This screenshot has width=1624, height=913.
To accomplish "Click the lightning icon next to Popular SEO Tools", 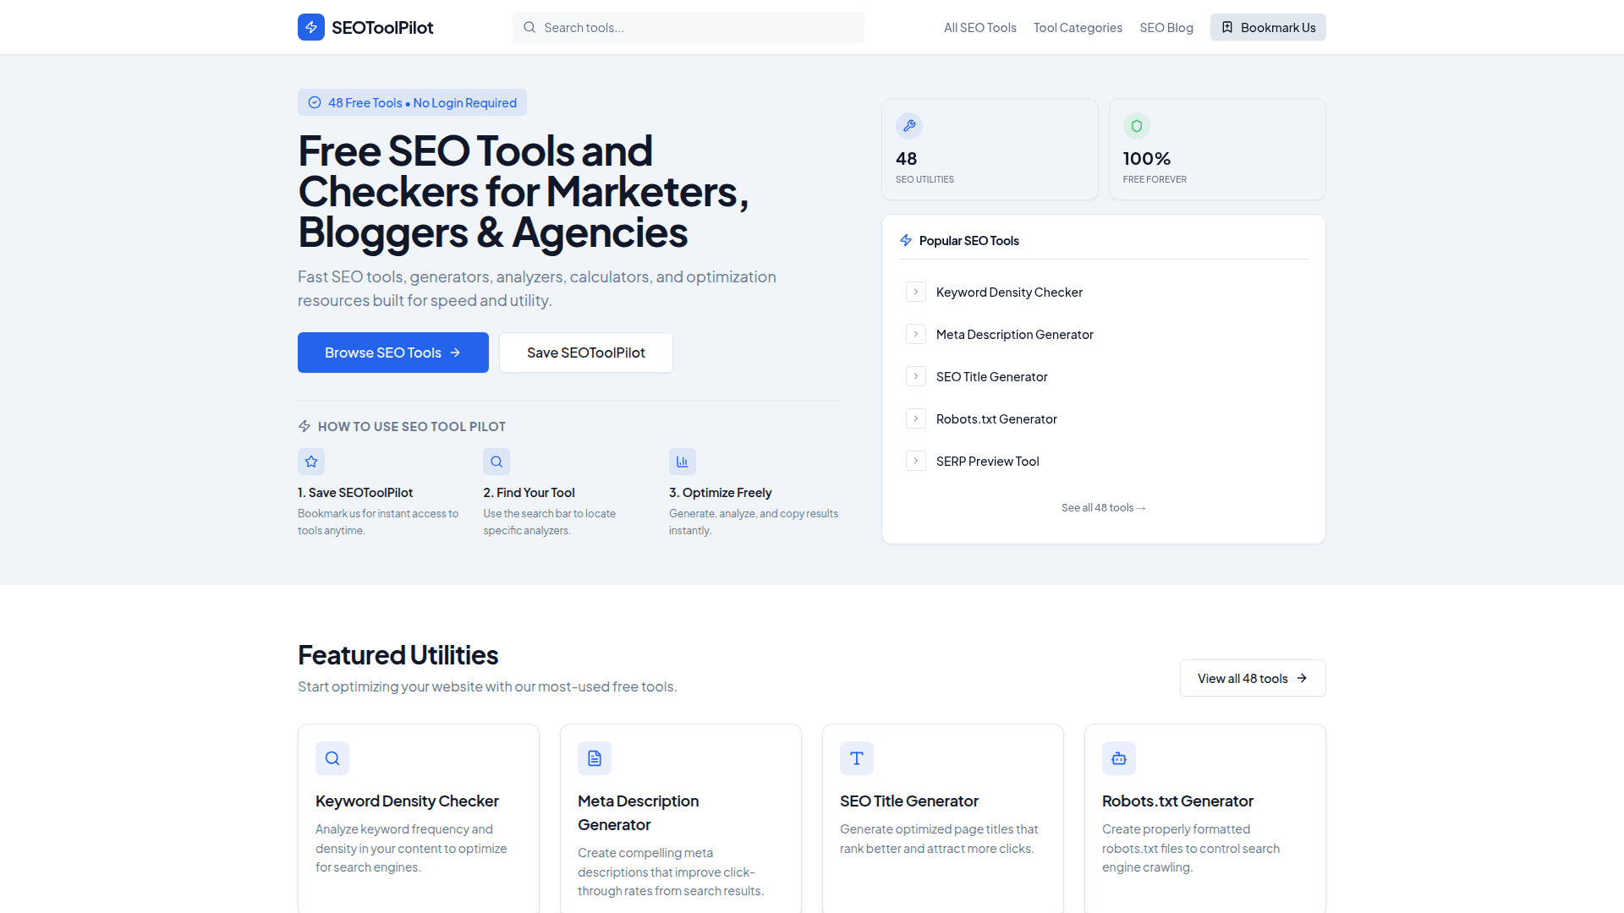I will click(x=906, y=240).
